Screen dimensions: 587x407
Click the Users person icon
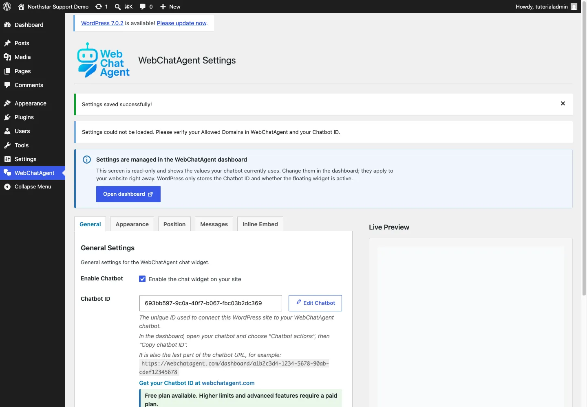[x=7, y=131]
